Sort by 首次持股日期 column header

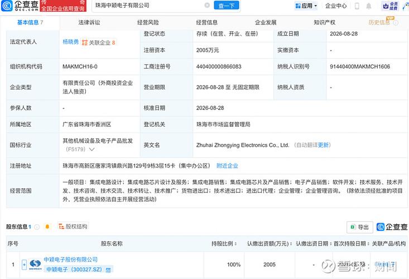coord(351,244)
